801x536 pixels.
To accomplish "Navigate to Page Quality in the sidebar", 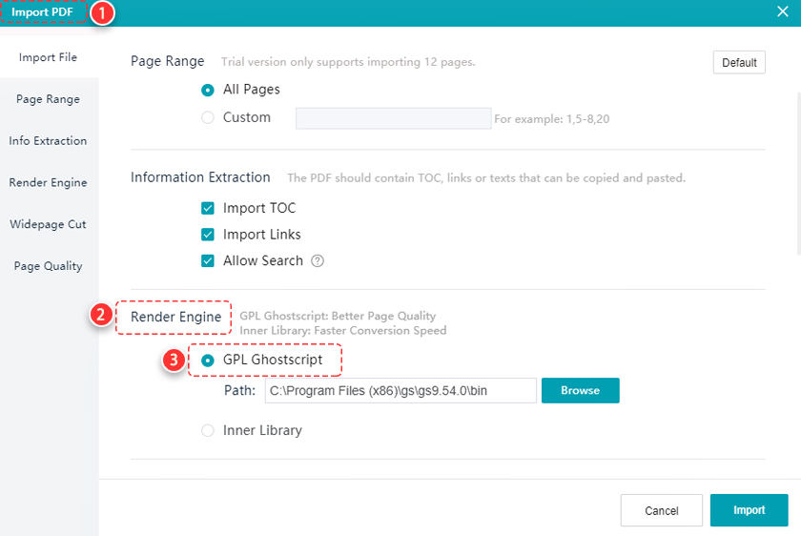I will click(49, 266).
